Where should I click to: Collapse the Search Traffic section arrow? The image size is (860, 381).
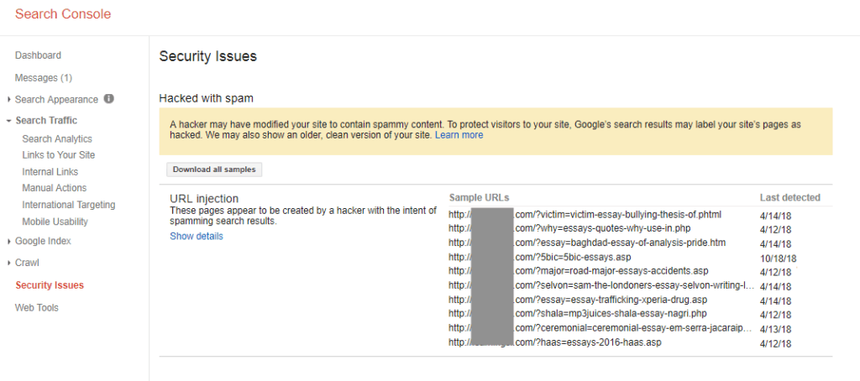tap(9, 121)
